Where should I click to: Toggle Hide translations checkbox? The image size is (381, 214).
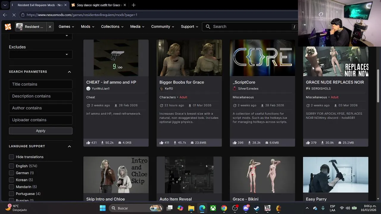coord(11,157)
